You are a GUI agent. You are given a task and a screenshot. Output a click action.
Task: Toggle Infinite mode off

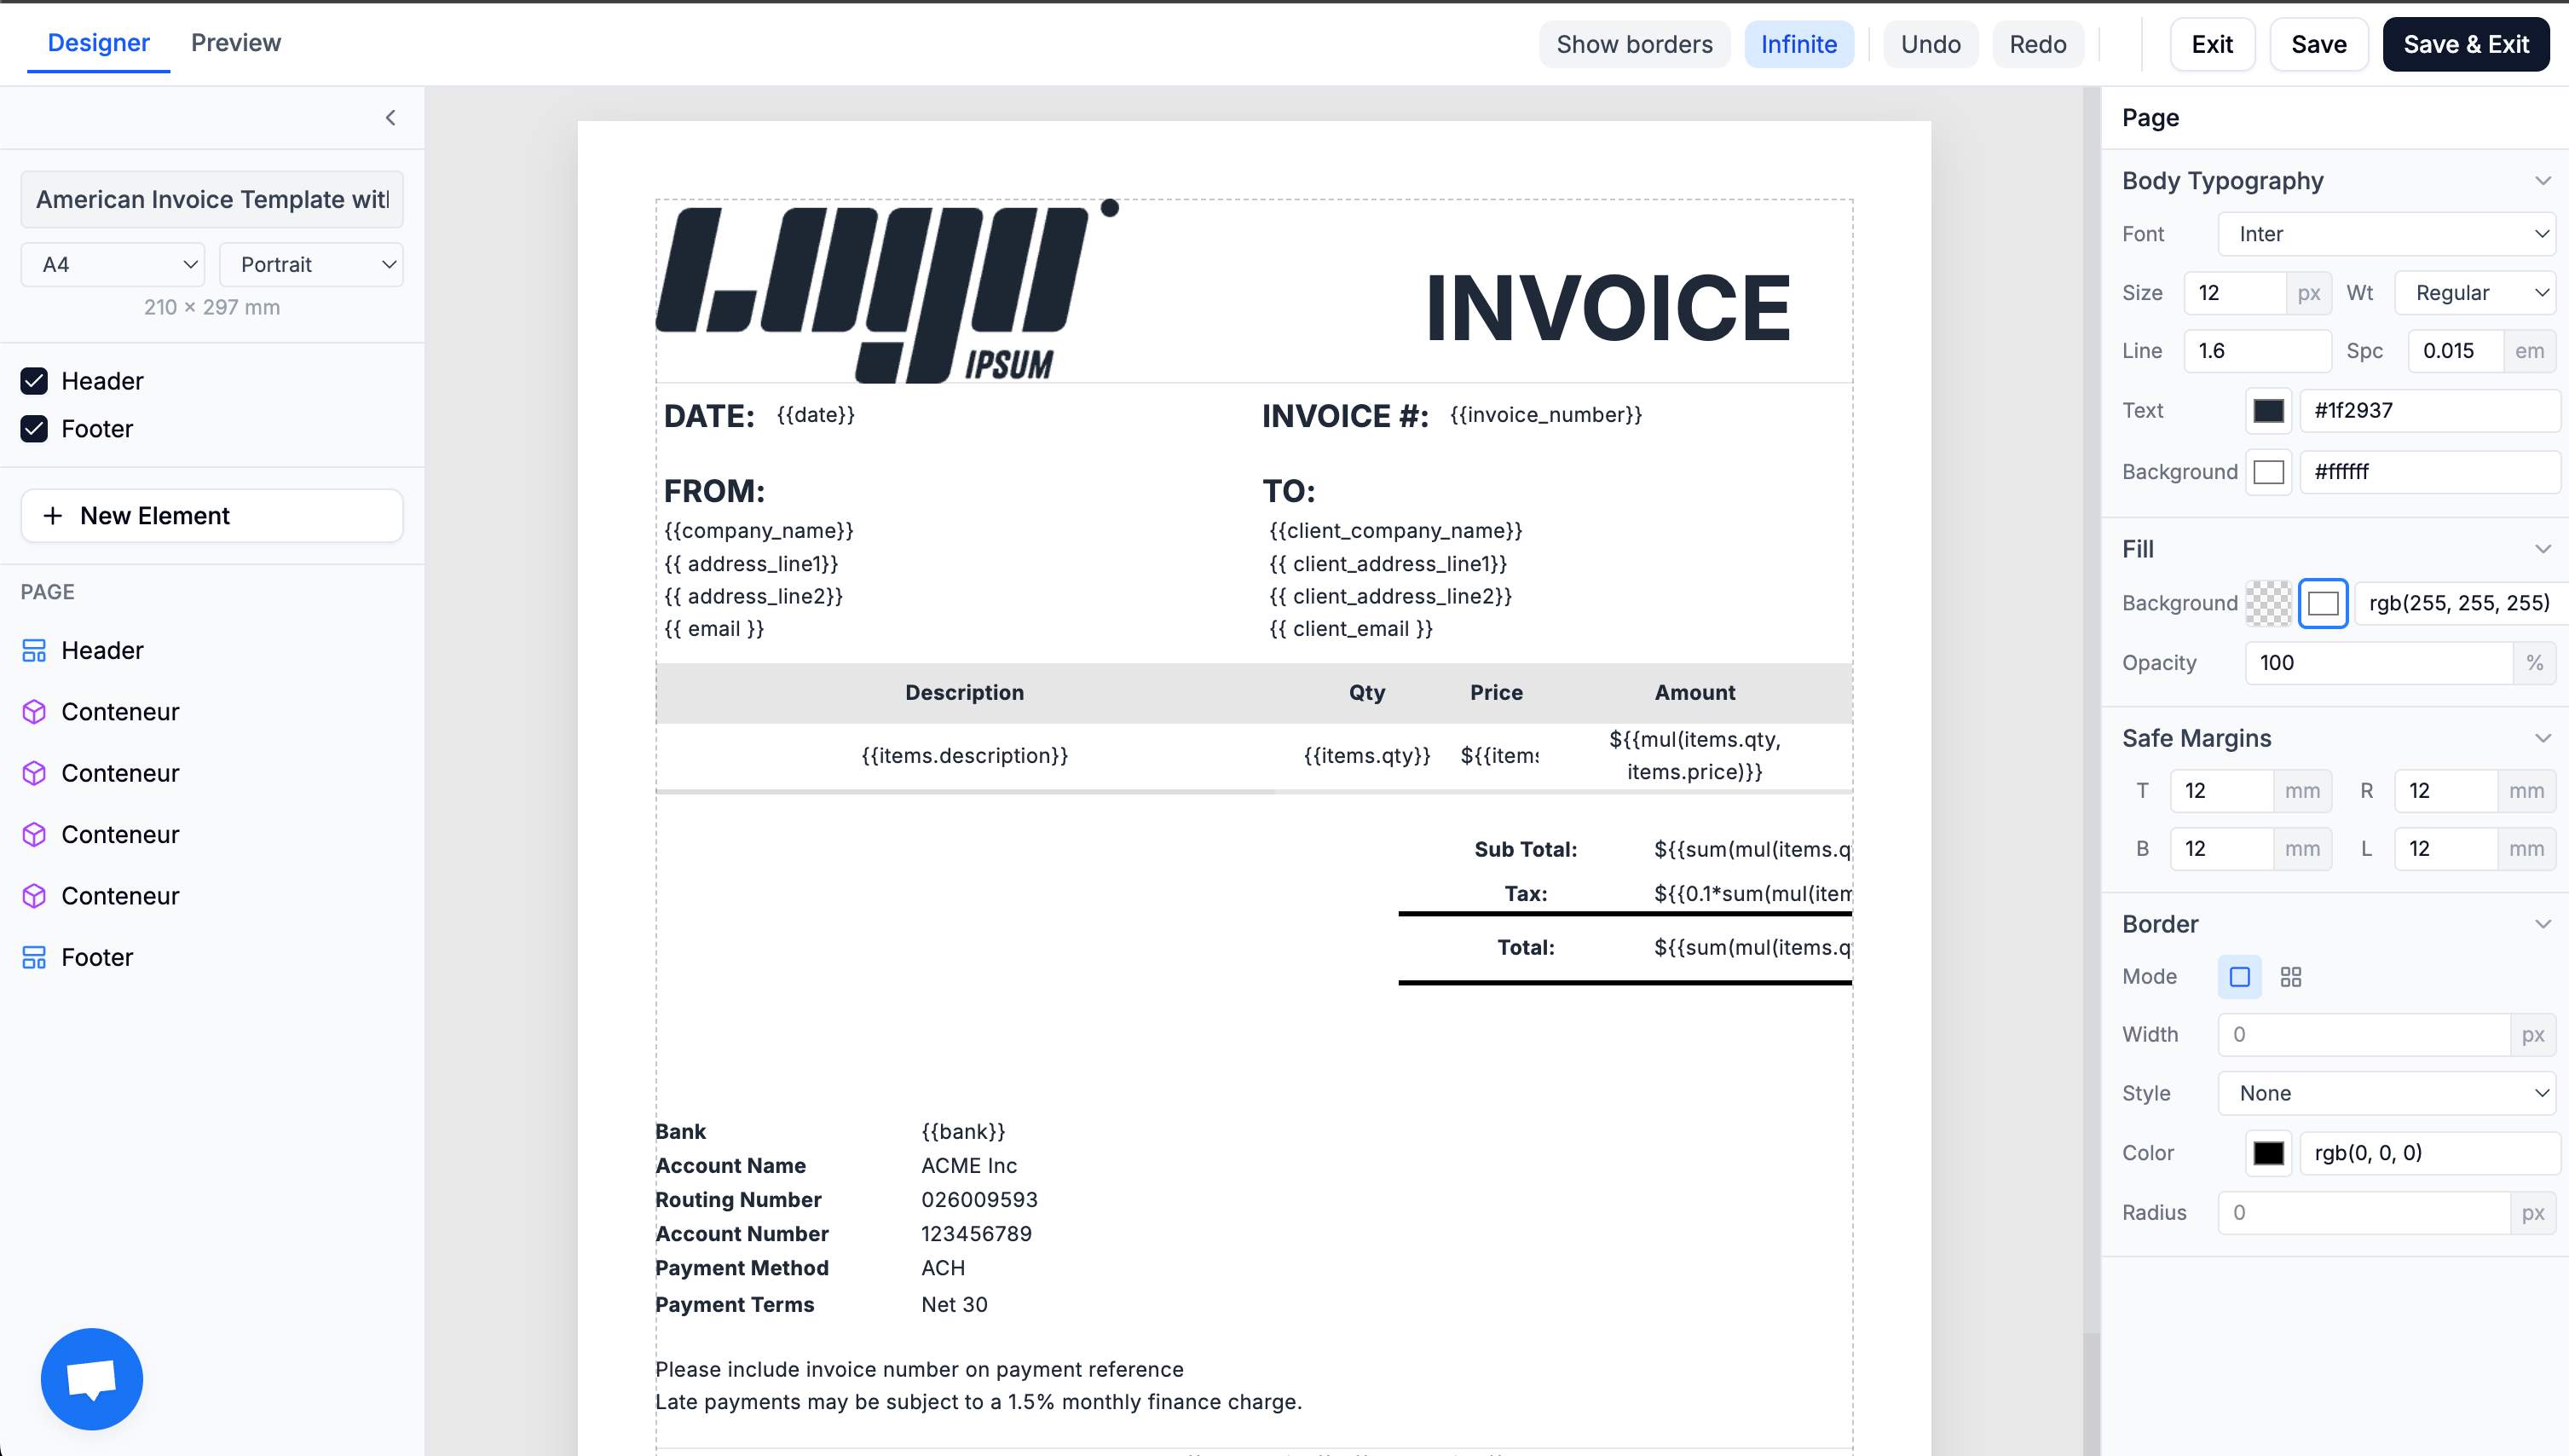click(x=1798, y=44)
